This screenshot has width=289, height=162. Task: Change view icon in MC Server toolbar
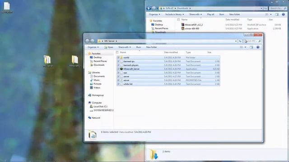[241, 47]
